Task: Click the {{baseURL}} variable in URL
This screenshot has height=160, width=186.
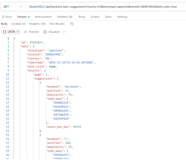Action: (37, 7)
